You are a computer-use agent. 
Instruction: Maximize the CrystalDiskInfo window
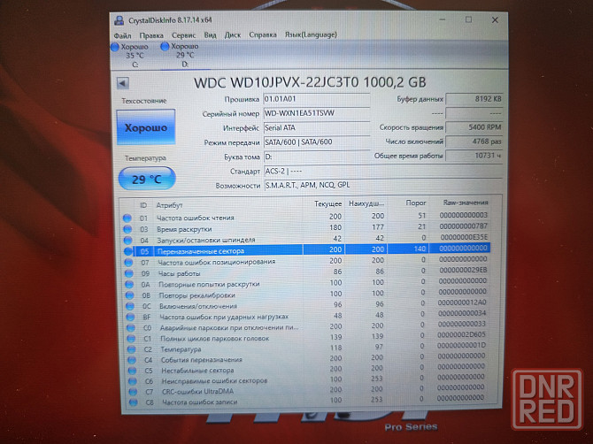pyautogui.click(x=468, y=19)
